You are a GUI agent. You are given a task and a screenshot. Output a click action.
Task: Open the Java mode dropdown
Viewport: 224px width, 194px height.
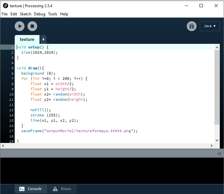210,26
